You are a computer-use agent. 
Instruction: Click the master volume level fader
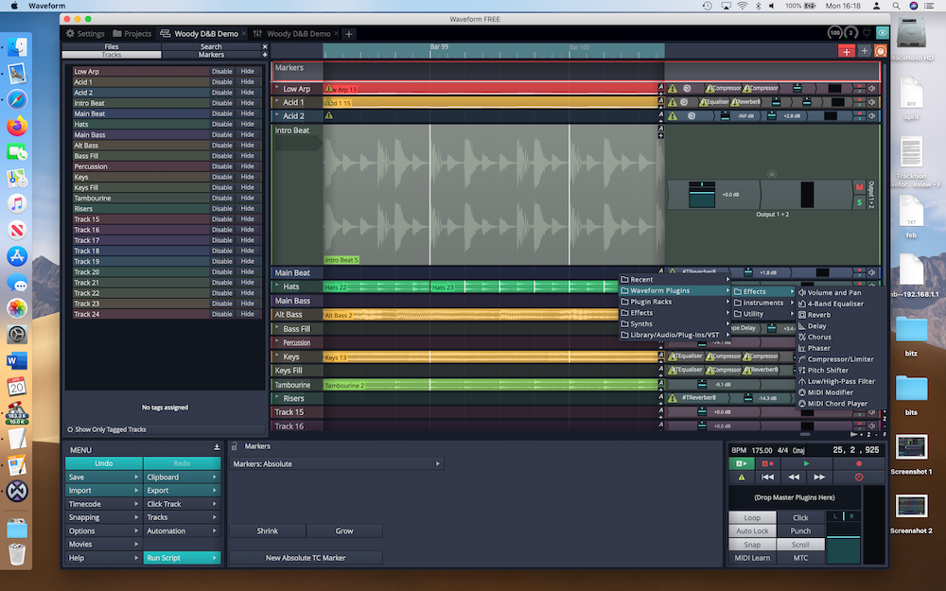(843, 544)
